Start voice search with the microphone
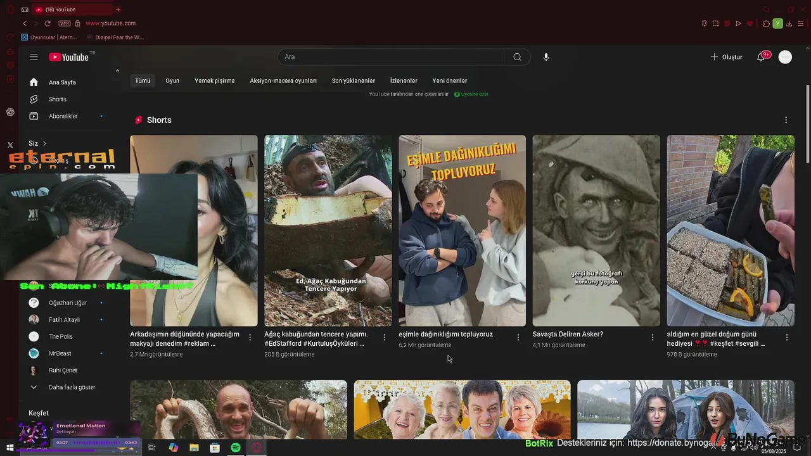Viewport: 811px width, 456px height. pos(546,57)
